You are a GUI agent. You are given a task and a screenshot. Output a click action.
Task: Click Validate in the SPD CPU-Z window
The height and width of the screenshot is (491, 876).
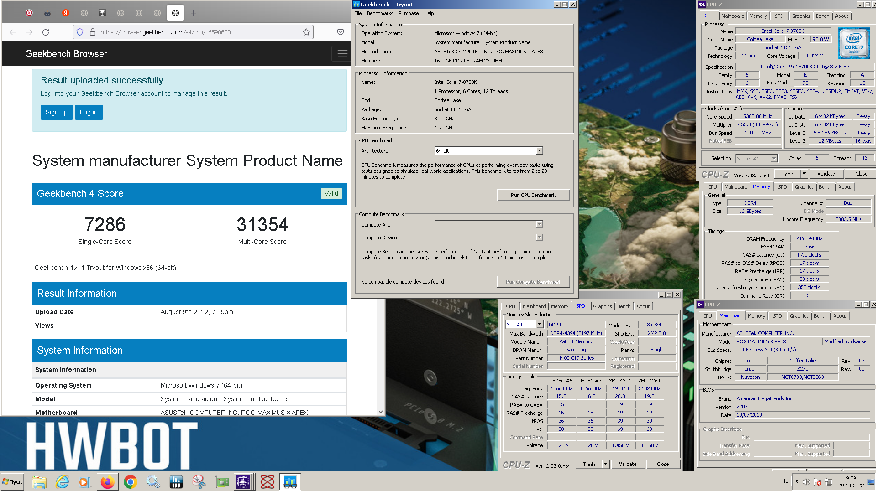click(x=628, y=464)
